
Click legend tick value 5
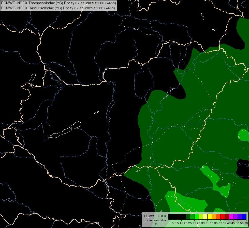pyautogui.click(x=173, y=223)
